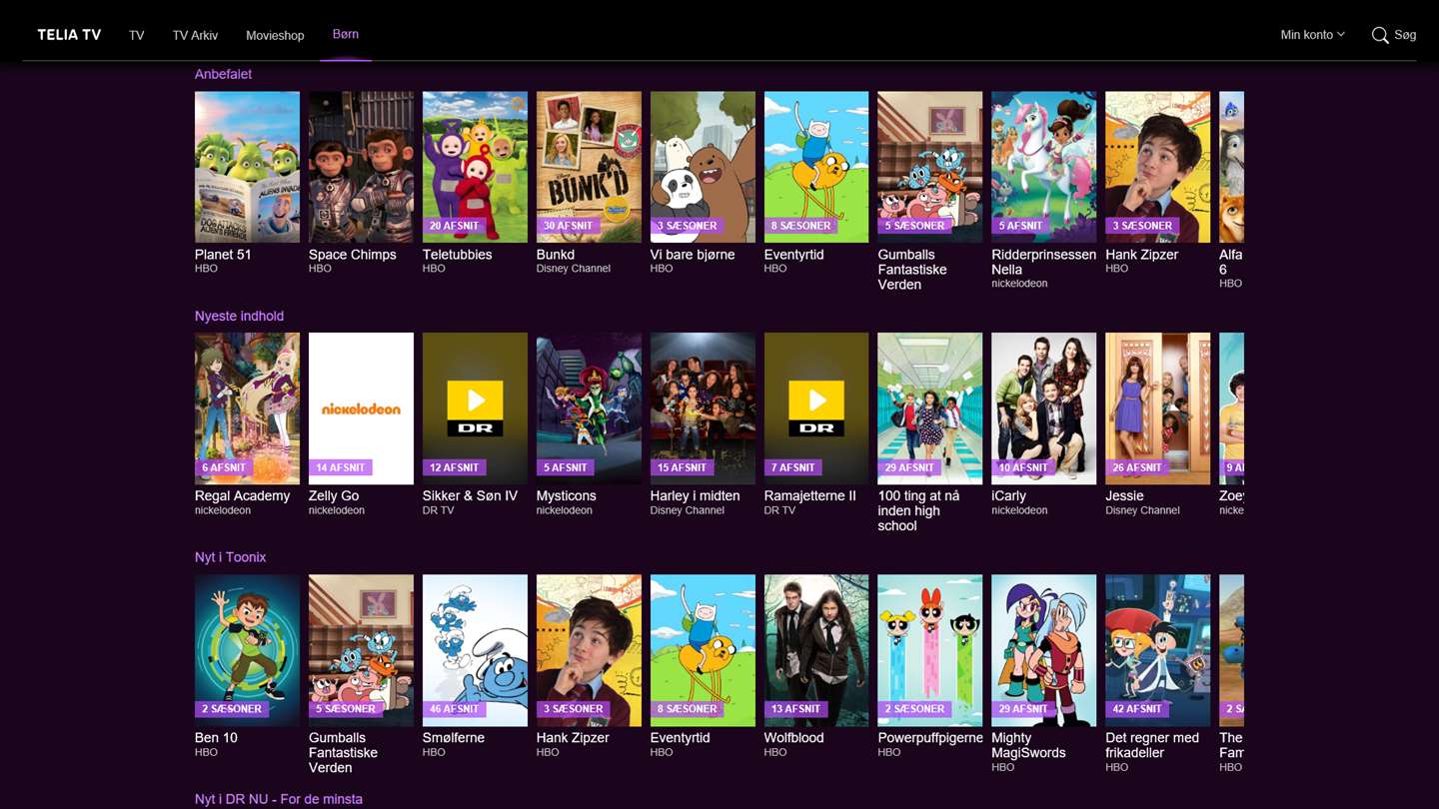This screenshot has height=809, width=1439.
Task: Open the Vi bare bjørne thumbnail
Action: pyautogui.click(x=703, y=167)
